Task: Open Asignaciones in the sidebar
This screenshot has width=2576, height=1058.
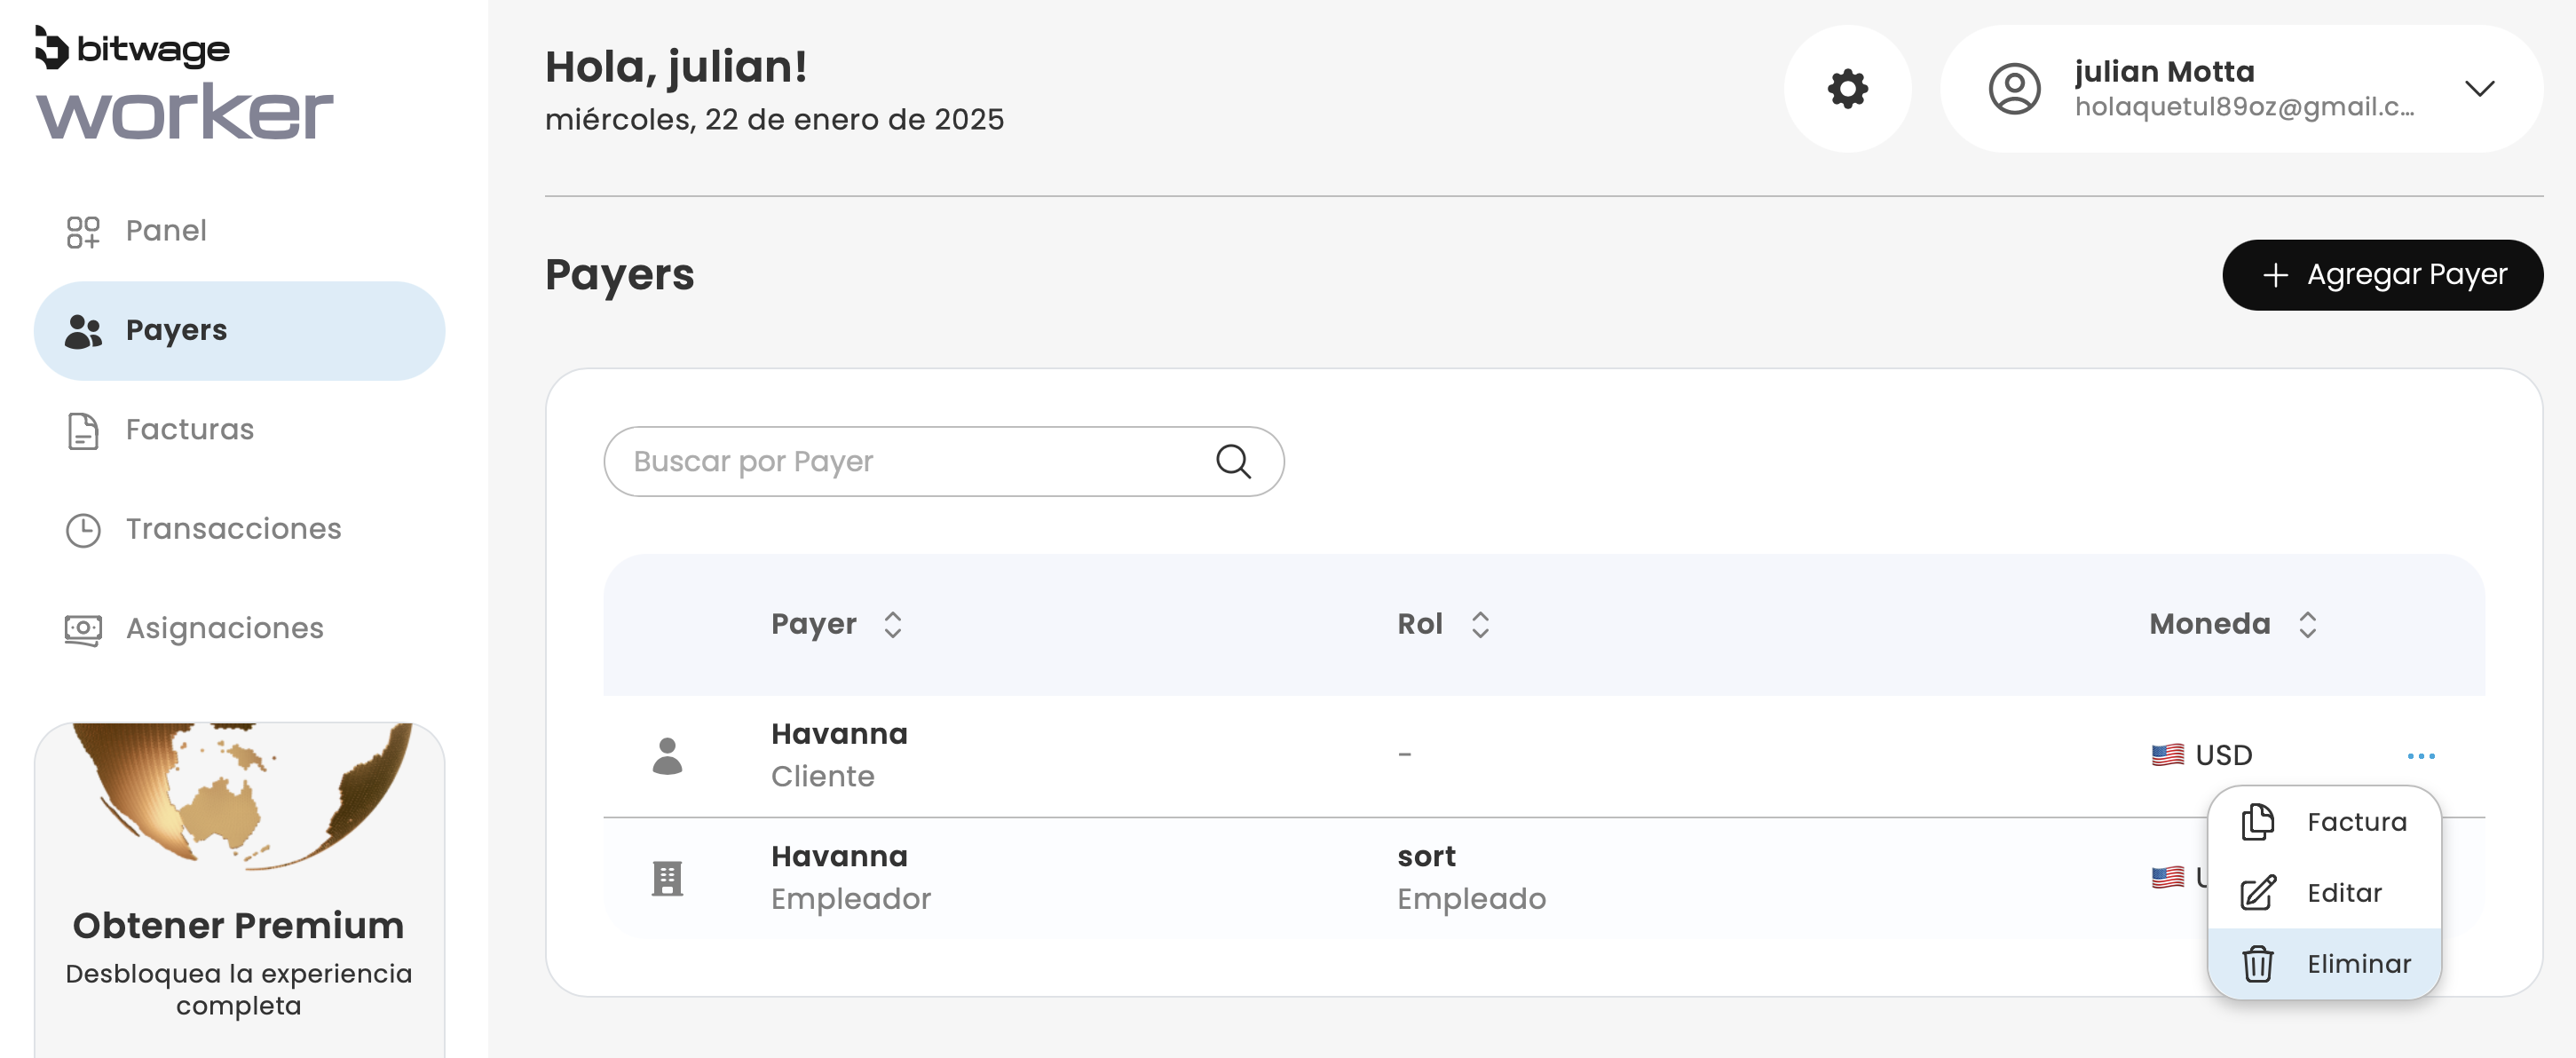Action: click(224, 628)
